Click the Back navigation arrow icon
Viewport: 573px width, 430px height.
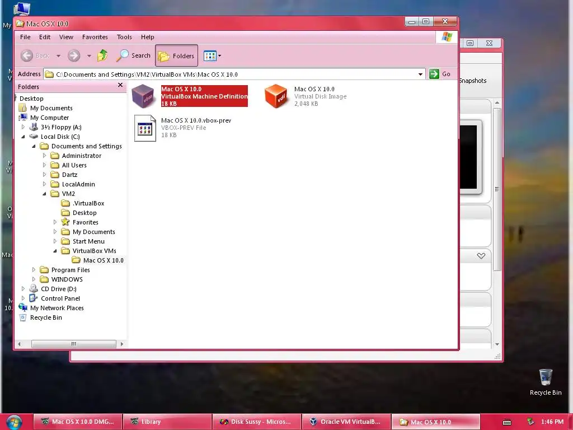(27, 55)
